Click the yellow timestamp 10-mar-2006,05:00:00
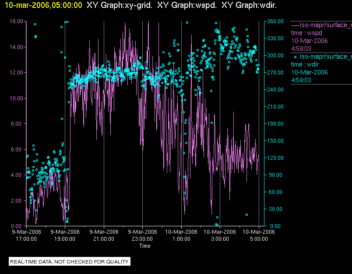 pos(43,5)
